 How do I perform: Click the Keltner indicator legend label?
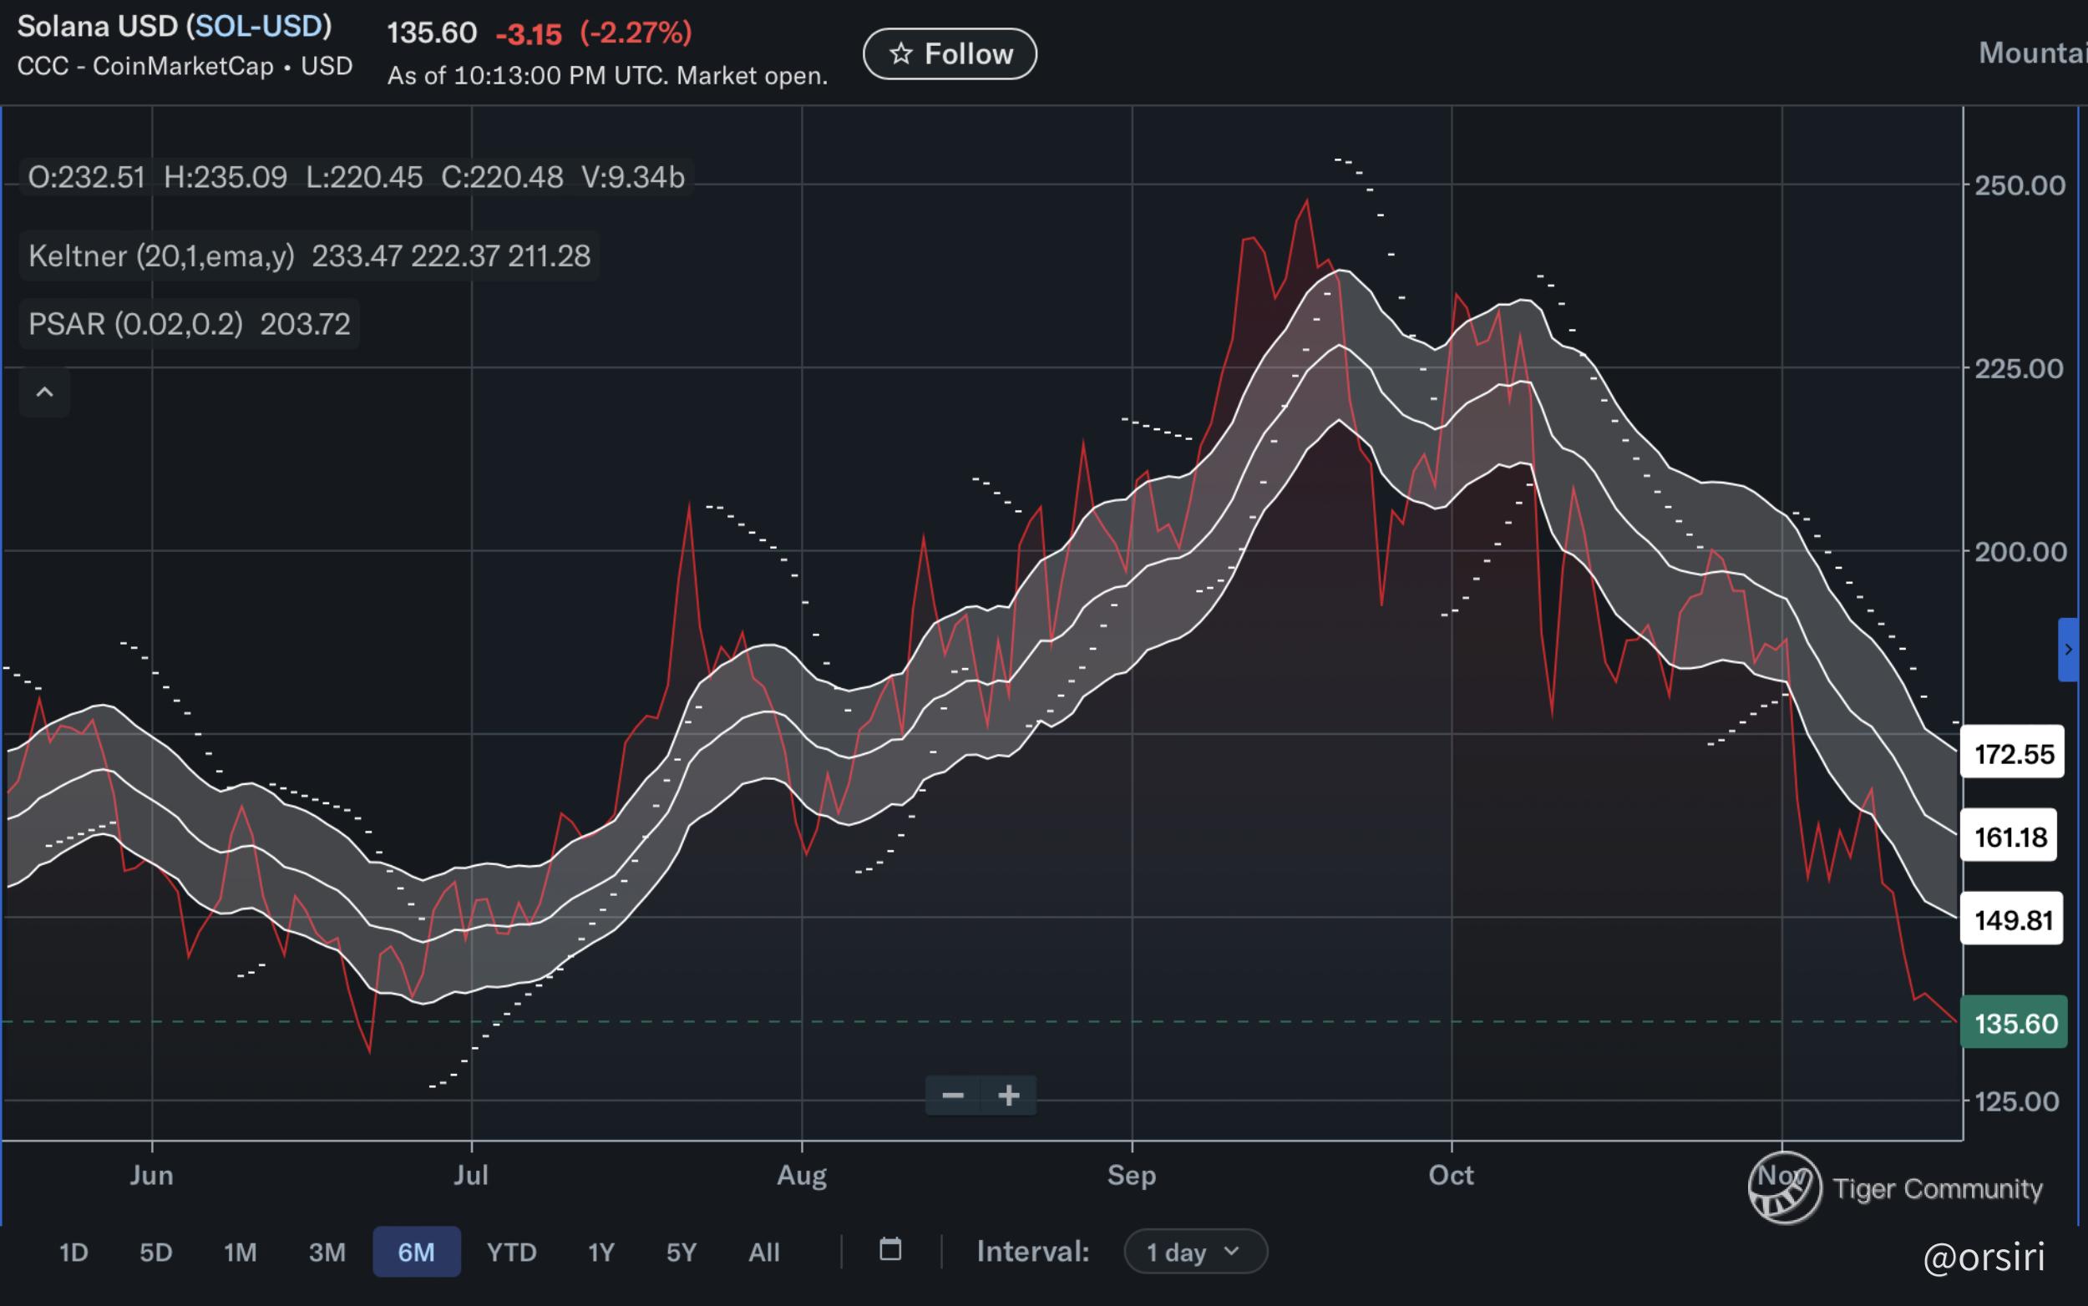pyautogui.click(x=161, y=256)
